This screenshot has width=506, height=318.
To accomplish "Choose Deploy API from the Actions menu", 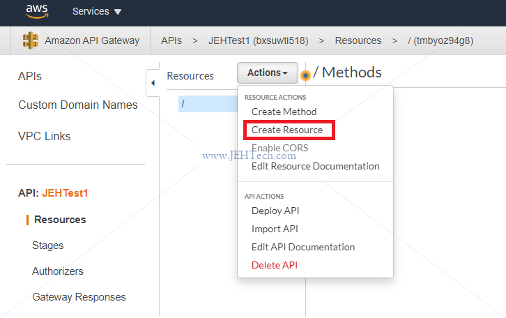I will pos(275,211).
